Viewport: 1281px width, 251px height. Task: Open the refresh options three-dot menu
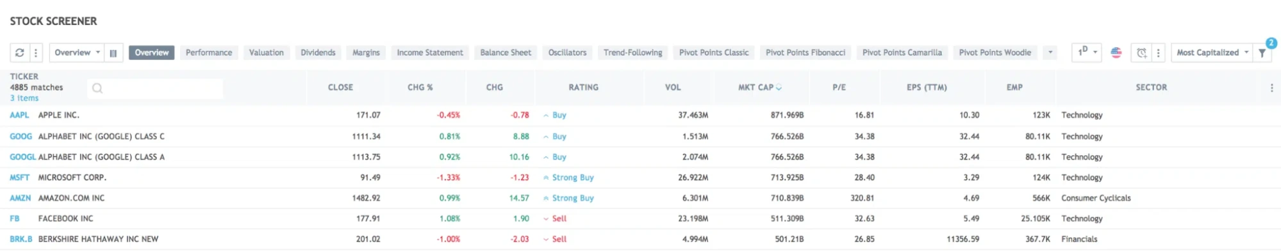click(x=36, y=52)
